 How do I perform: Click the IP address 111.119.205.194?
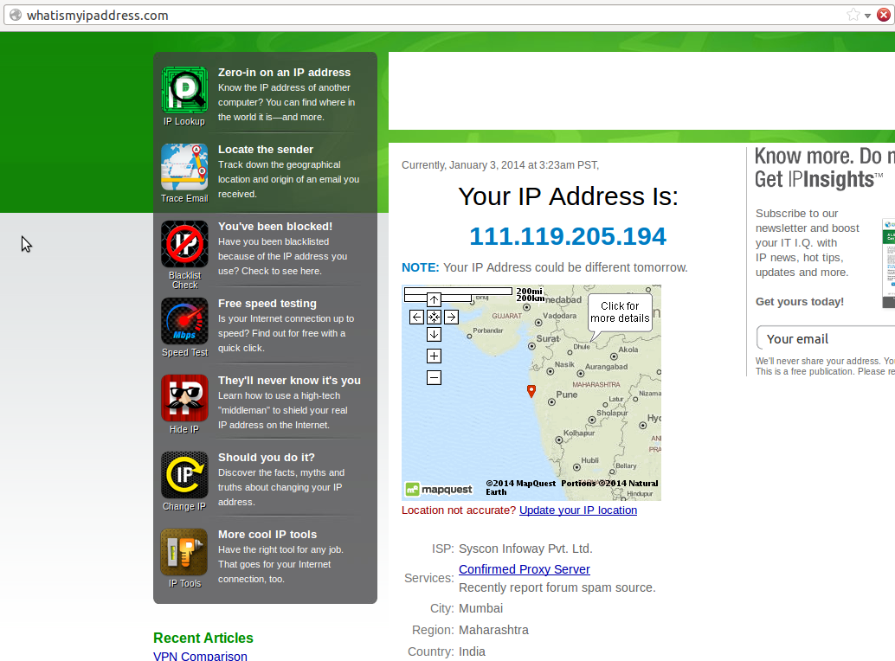coord(568,236)
